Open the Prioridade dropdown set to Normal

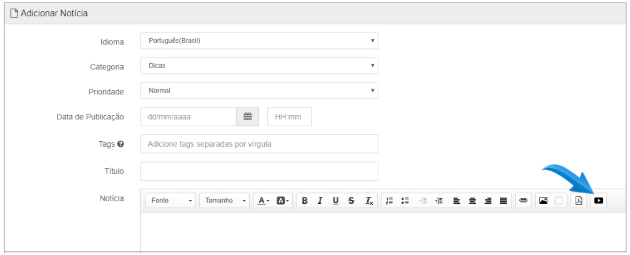point(259,91)
